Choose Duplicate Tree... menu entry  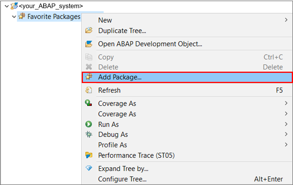(x=187, y=31)
